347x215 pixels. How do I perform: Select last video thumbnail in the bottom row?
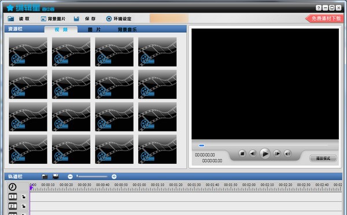point(157,149)
